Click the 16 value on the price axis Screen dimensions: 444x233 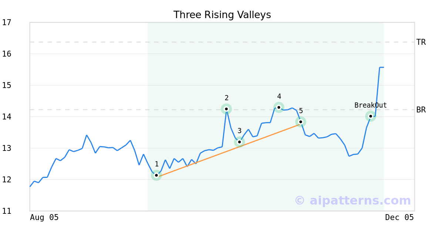point(7,54)
